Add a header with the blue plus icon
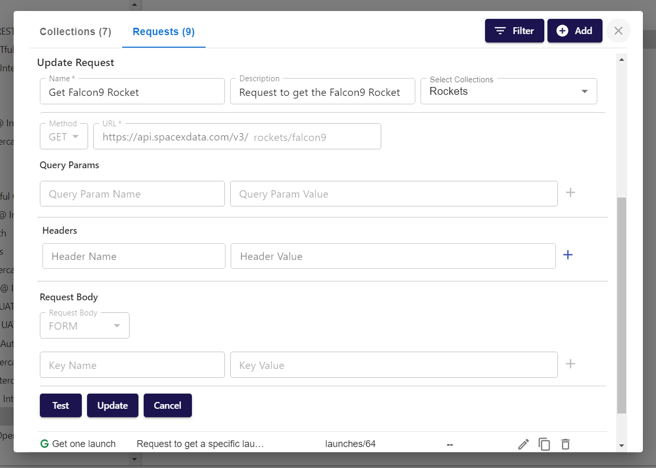 pyautogui.click(x=568, y=255)
